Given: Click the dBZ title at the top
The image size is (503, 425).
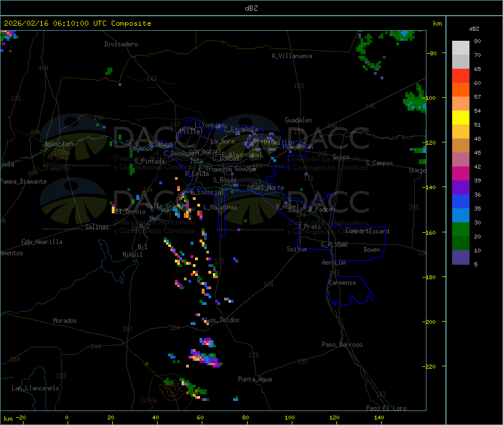Looking at the screenshot, I should 251,8.
